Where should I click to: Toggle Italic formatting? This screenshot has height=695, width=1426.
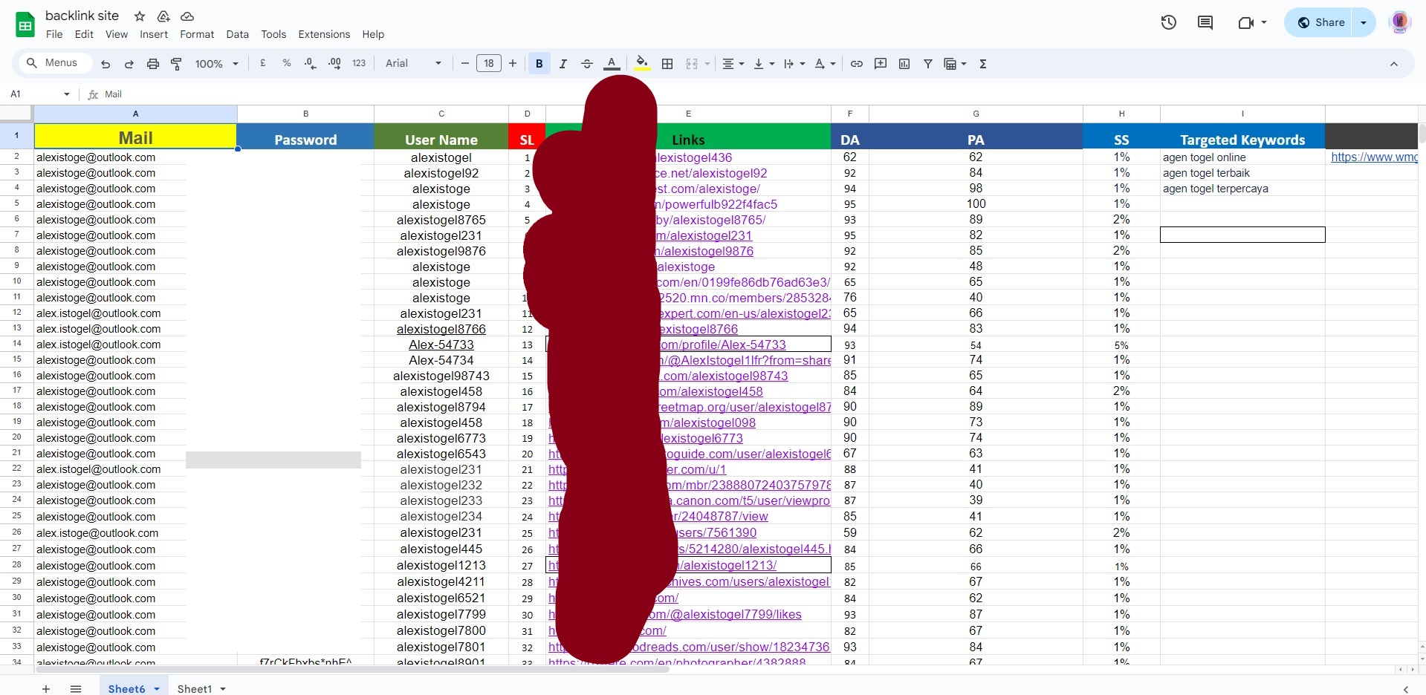563,64
